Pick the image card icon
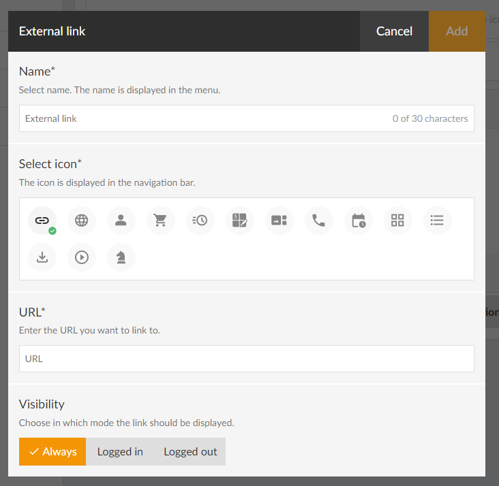Screen dimensions: 499x486 tap(279, 221)
